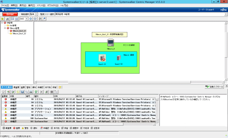The image size is (228, 138).
Task: Click the print event toolbar icon
Action: (x=31, y=92)
